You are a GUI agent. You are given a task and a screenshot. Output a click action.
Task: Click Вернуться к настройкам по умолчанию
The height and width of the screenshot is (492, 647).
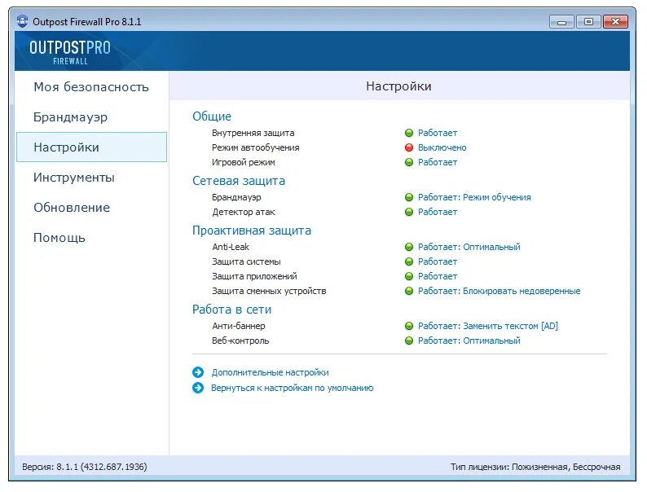[293, 388]
